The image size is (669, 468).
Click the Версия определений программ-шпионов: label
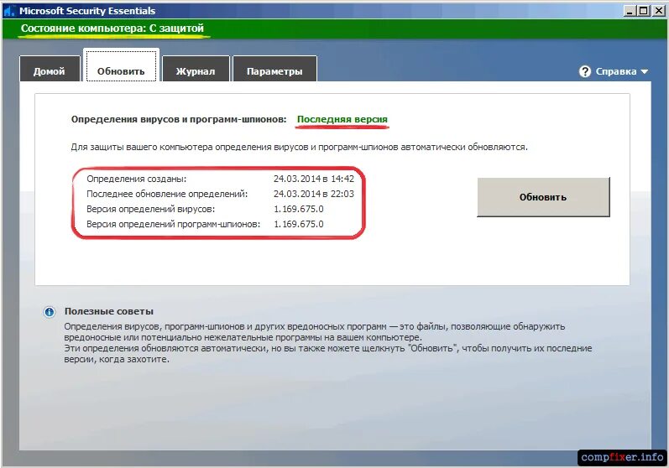coord(173,224)
